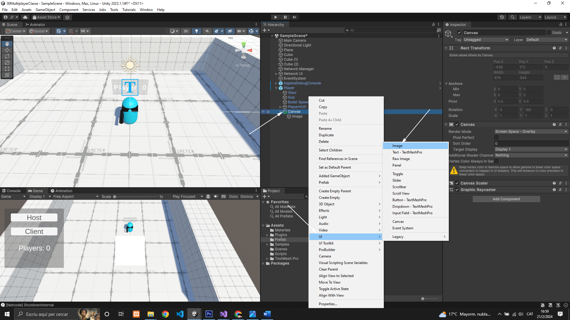Toggle the Static checkbox for Canvas
Screen dimensions: 570x320
pyautogui.click(x=549, y=33)
